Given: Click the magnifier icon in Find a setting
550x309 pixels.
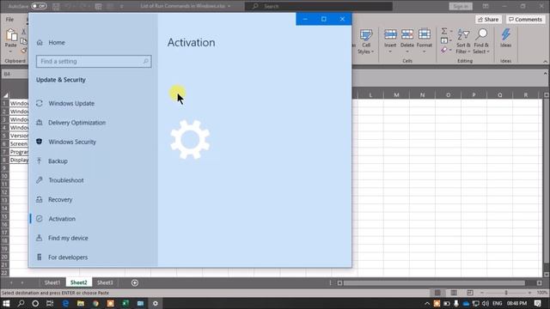Looking at the screenshot, I should 145,61.
